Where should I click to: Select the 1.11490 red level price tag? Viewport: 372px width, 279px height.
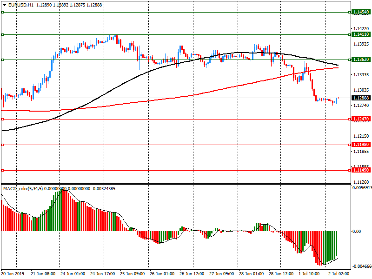point(361,170)
